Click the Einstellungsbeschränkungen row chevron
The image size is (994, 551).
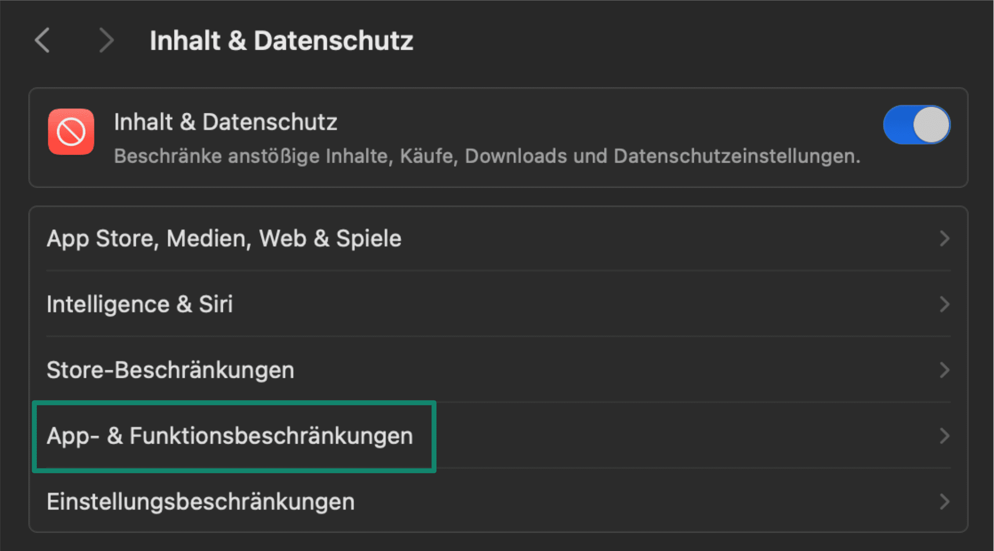[944, 502]
